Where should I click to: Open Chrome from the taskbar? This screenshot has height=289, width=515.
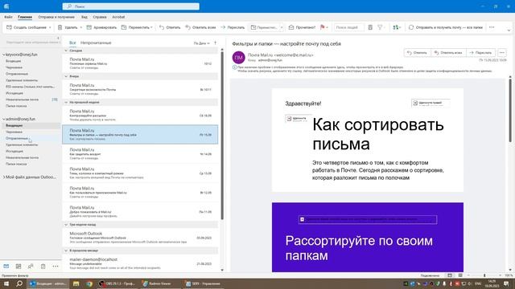pos(89,283)
